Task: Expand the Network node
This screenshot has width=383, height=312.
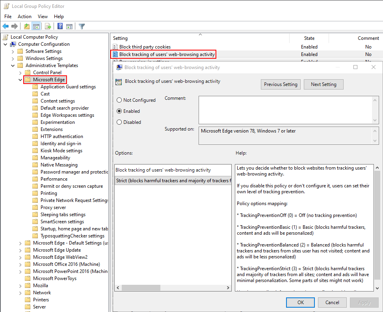Action: coord(20,293)
